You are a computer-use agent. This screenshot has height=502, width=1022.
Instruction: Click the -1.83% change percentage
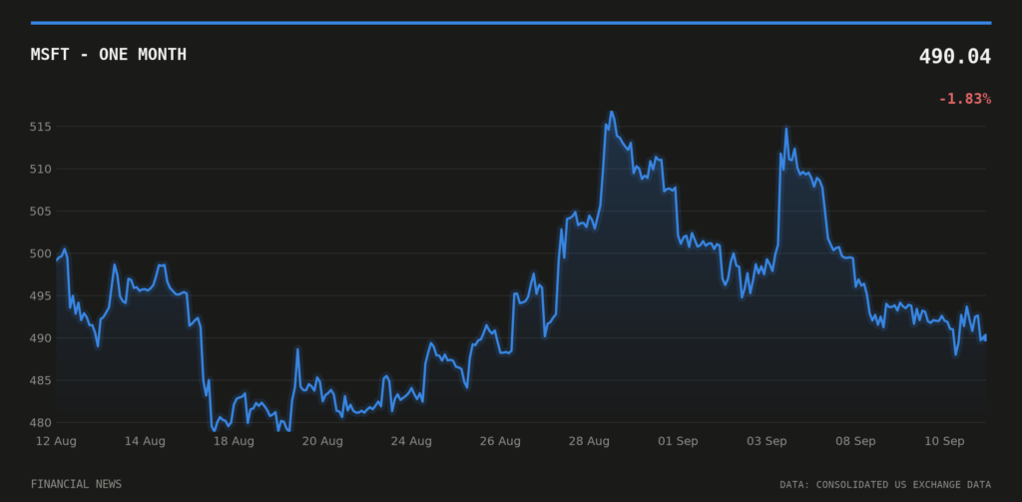click(x=965, y=99)
